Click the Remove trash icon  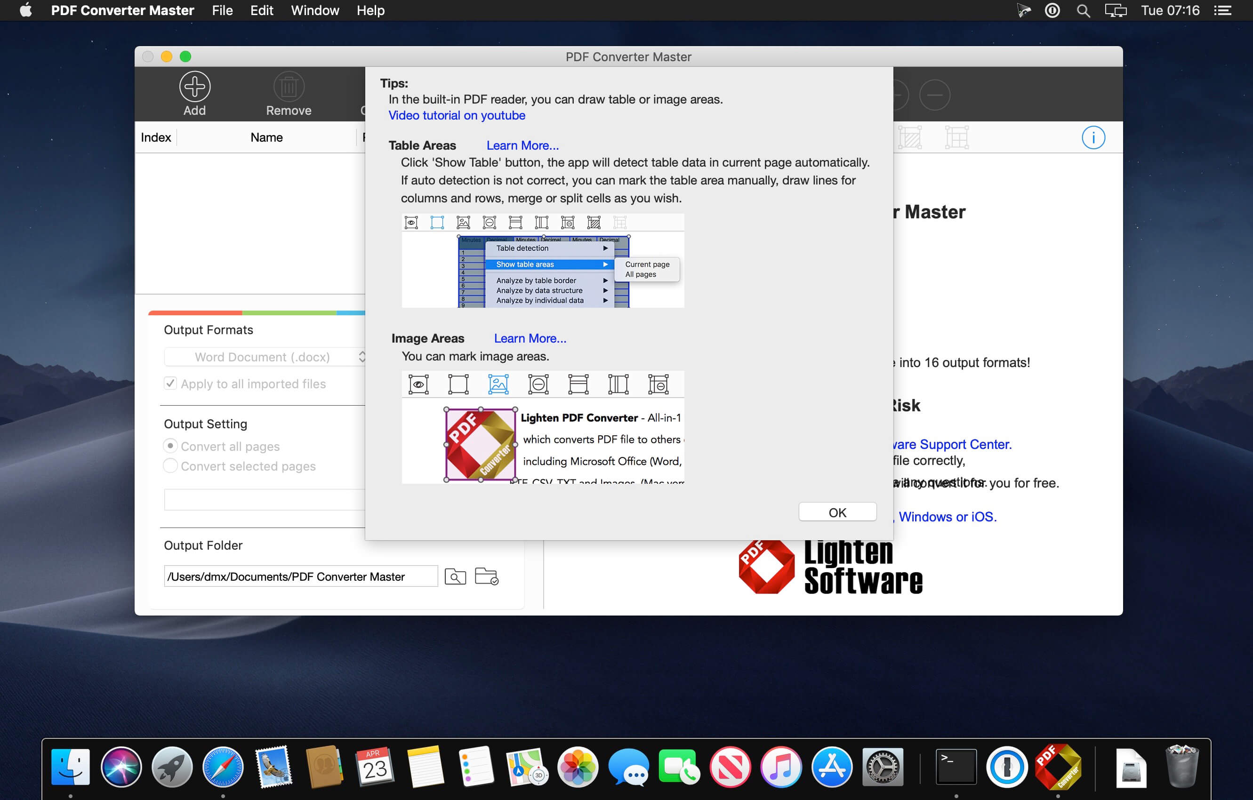coord(289,87)
